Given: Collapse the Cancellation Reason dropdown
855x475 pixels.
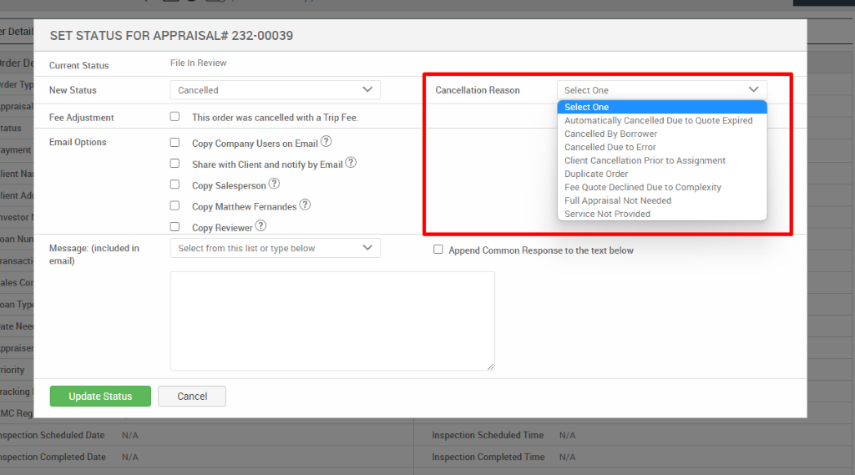Looking at the screenshot, I should [x=662, y=90].
